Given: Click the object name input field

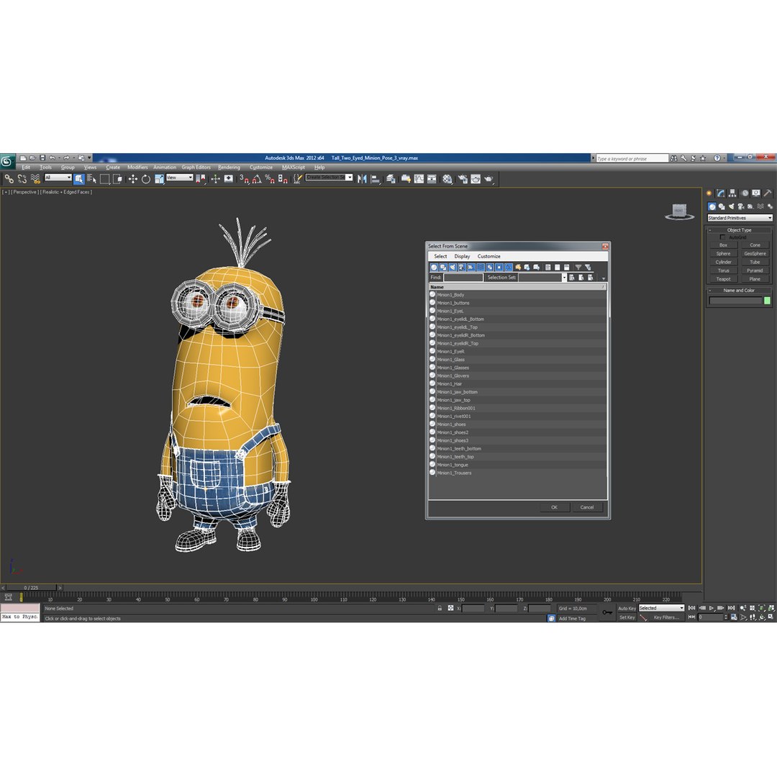Looking at the screenshot, I should (735, 301).
